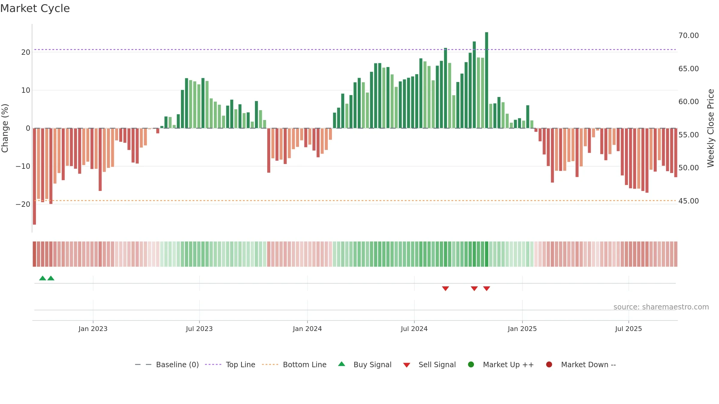This screenshot has height=404, width=719.
Task: Click the −10 label on the change axis
Action: click(x=23, y=166)
